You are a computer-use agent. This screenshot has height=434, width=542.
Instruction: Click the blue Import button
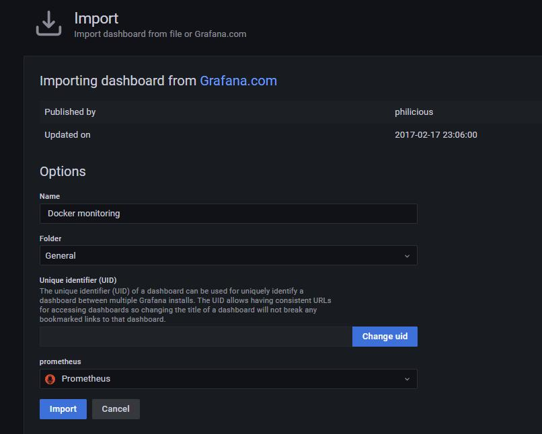[x=63, y=409]
